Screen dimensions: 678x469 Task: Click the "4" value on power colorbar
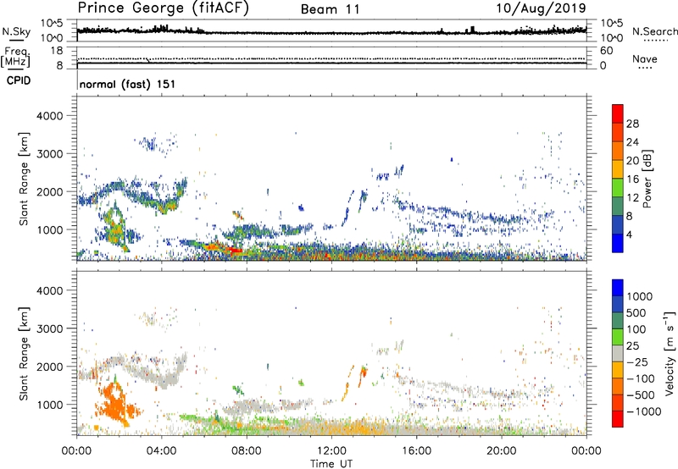point(629,234)
